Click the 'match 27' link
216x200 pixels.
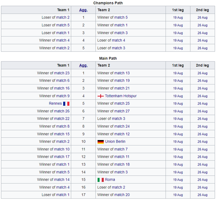(122, 111)
